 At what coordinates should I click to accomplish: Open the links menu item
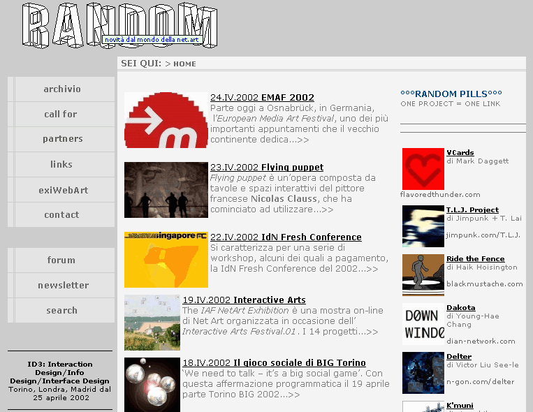[x=61, y=165]
